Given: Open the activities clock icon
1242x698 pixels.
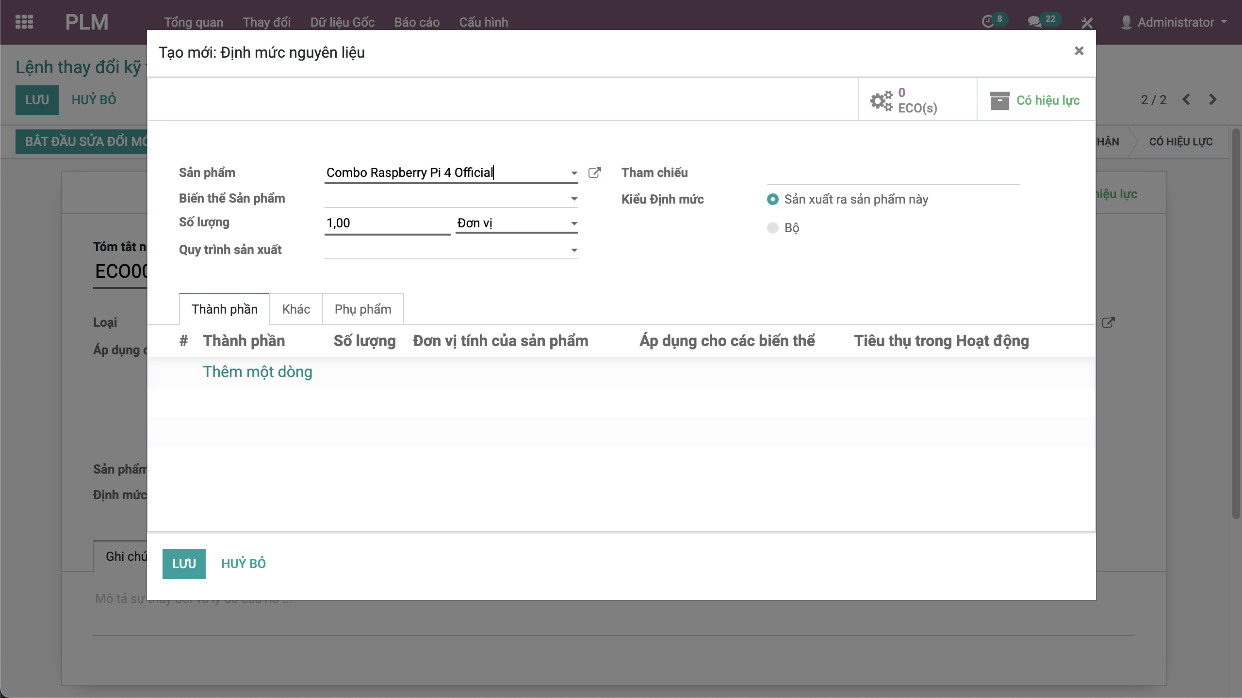Looking at the screenshot, I should point(988,22).
